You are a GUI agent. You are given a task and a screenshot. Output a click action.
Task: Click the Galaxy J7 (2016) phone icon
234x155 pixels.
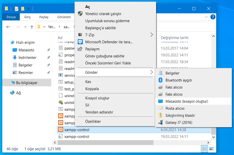[161, 122]
